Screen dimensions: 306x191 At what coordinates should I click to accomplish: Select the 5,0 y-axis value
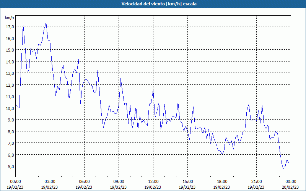pos(11,166)
